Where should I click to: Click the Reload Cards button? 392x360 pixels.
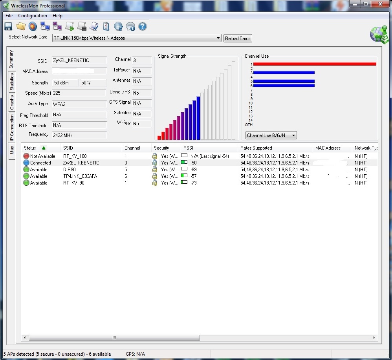pyautogui.click(x=238, y=38)
